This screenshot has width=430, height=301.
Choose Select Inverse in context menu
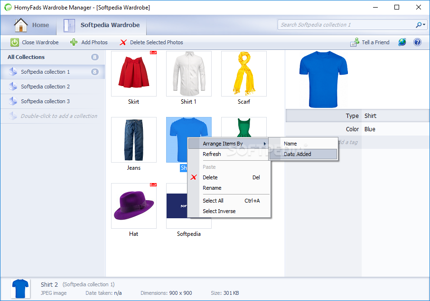tap(229, 211)
